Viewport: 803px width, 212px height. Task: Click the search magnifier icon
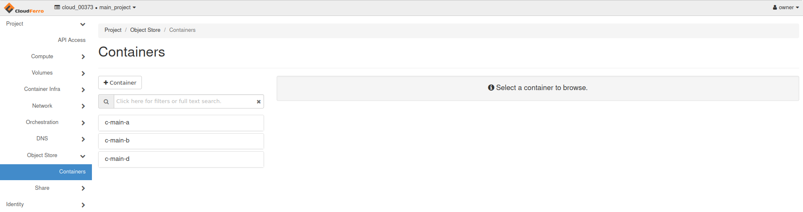(x=106, y=101)
